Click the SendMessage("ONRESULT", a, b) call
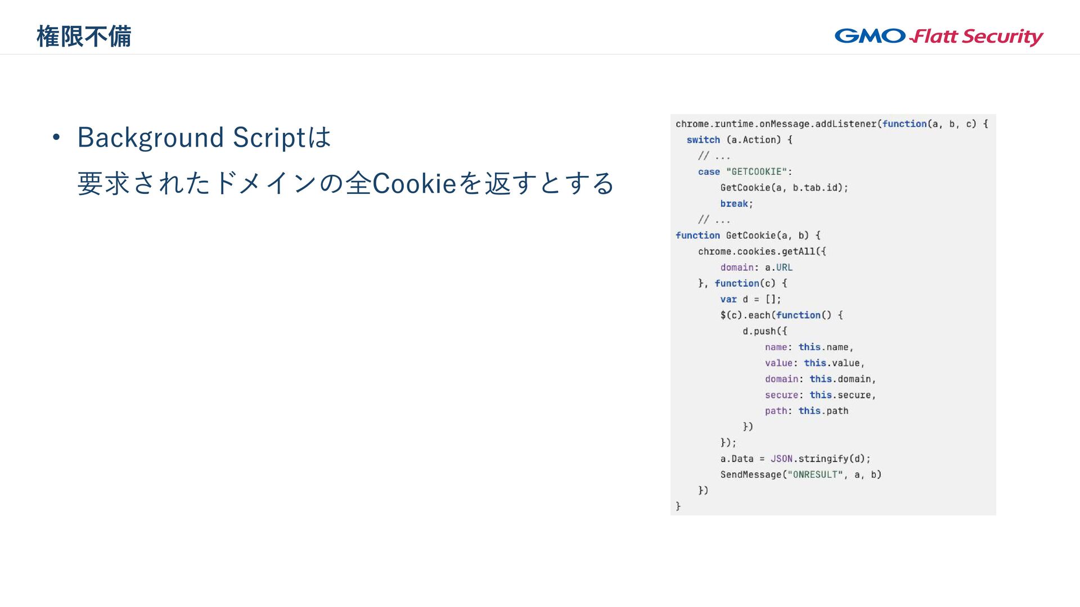The height and width of the screenshot is (607, 1080). point(800,475)
